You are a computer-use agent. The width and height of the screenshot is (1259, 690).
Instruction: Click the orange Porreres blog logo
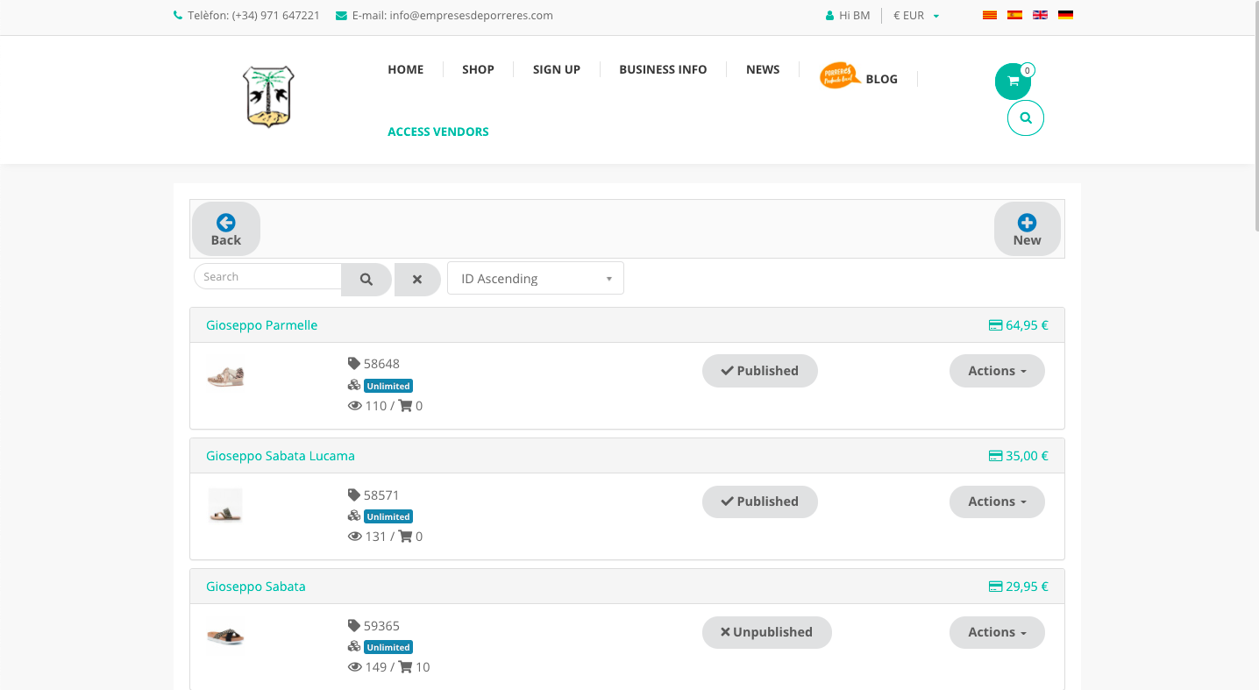point(840,76)
